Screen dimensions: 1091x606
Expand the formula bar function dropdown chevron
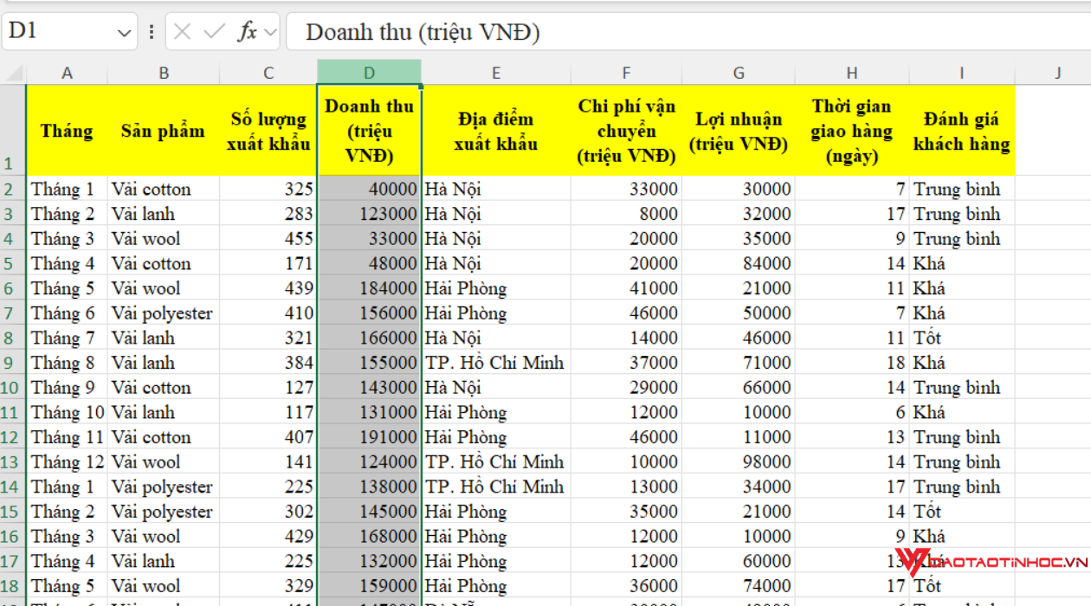click(270, 32)
